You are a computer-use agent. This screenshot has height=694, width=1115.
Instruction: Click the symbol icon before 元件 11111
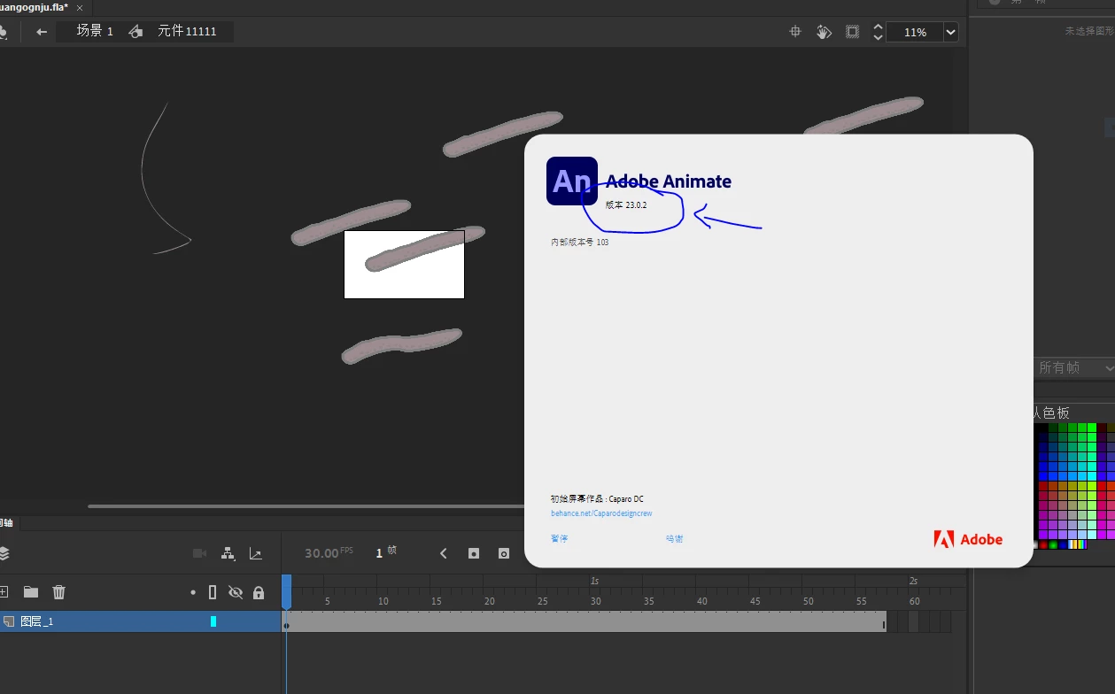(136, 32)
